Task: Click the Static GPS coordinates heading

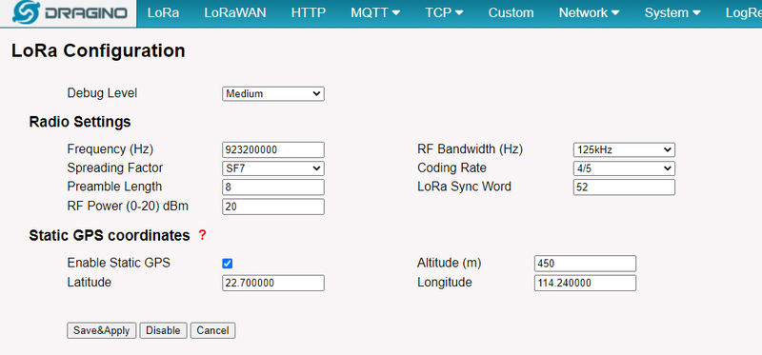Action: [110, 235]
